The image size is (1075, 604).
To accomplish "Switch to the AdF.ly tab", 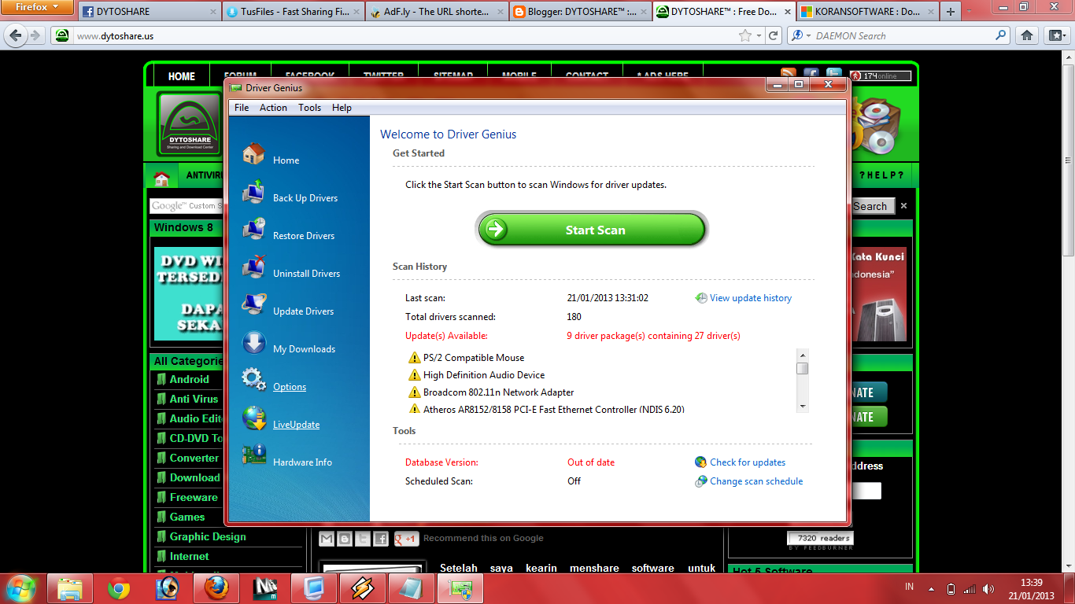I will (x=436, y=12).
